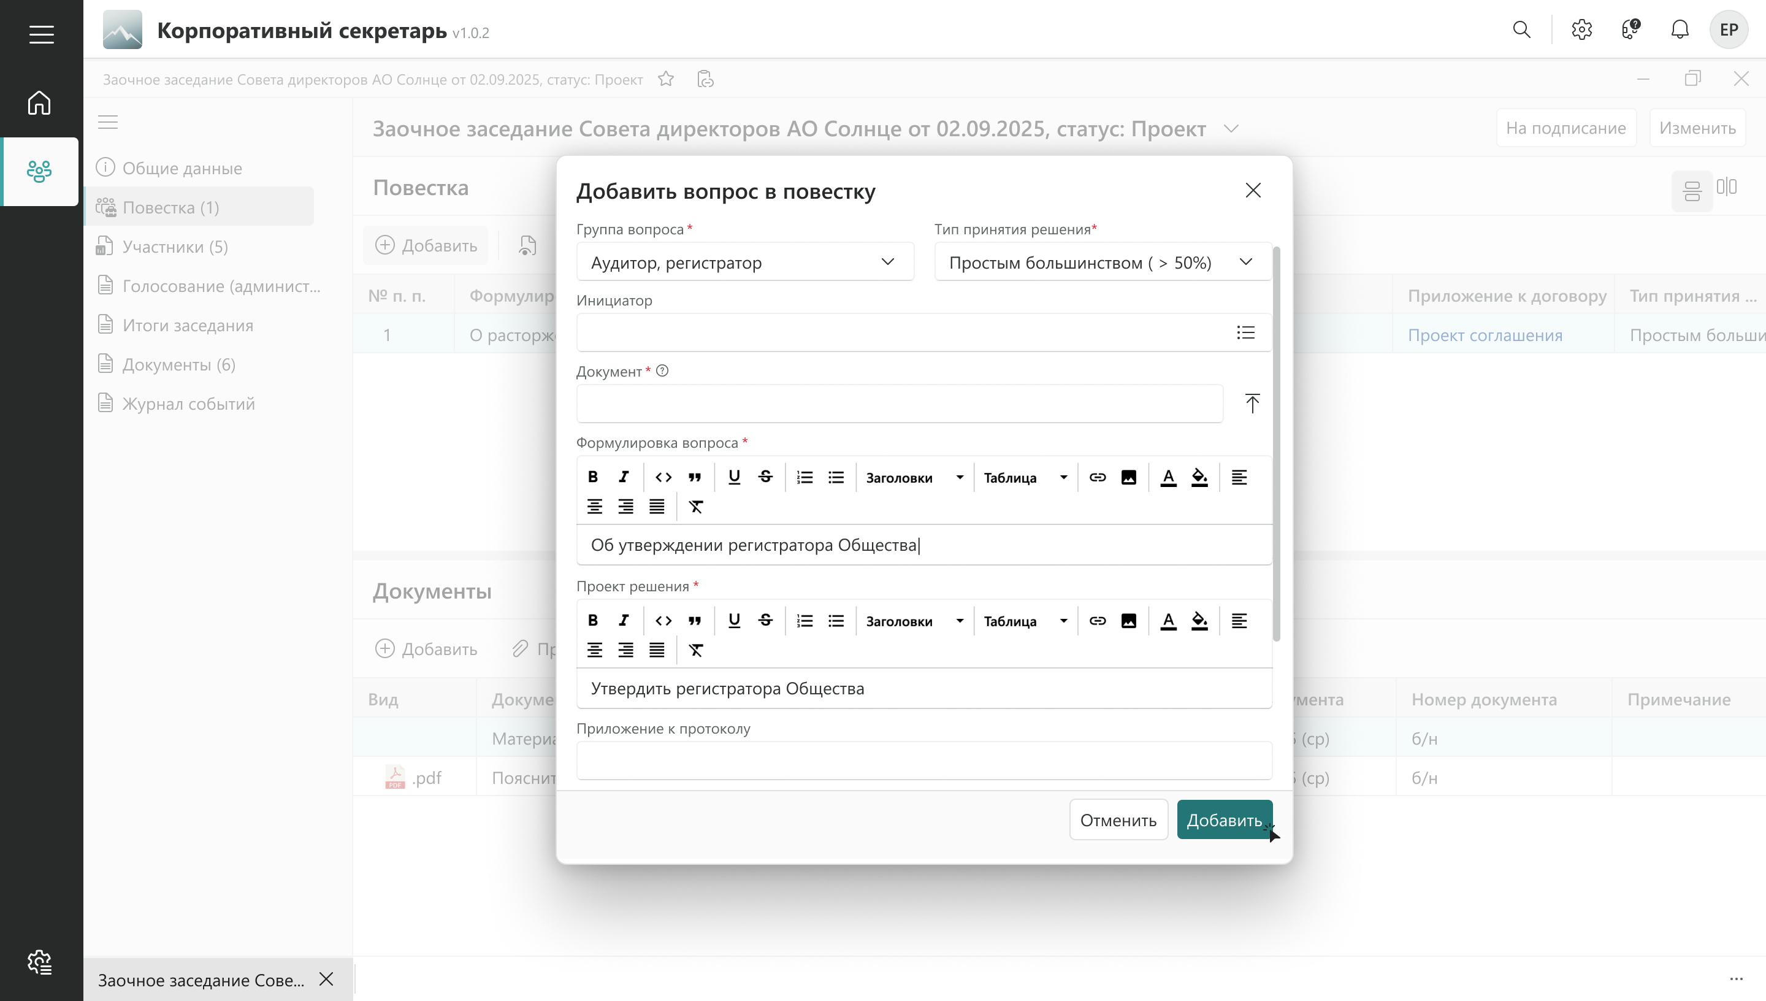The width and height of the screenshot is (1766, 1001).
Task: Open the Инициатор selection list icon
Action: tap(1245, 333)
